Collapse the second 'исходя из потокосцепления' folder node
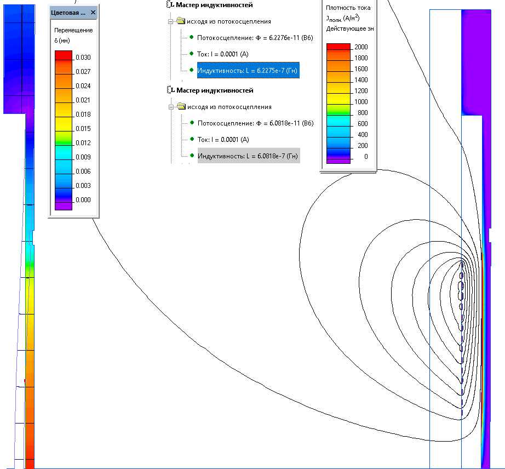505x469 pixels. [171, 107]
